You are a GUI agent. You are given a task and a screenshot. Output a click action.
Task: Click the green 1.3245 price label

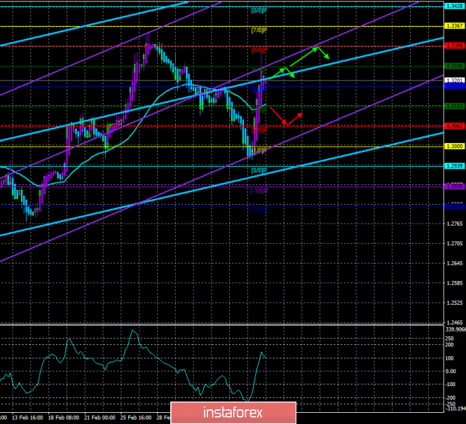pos(455,66)
